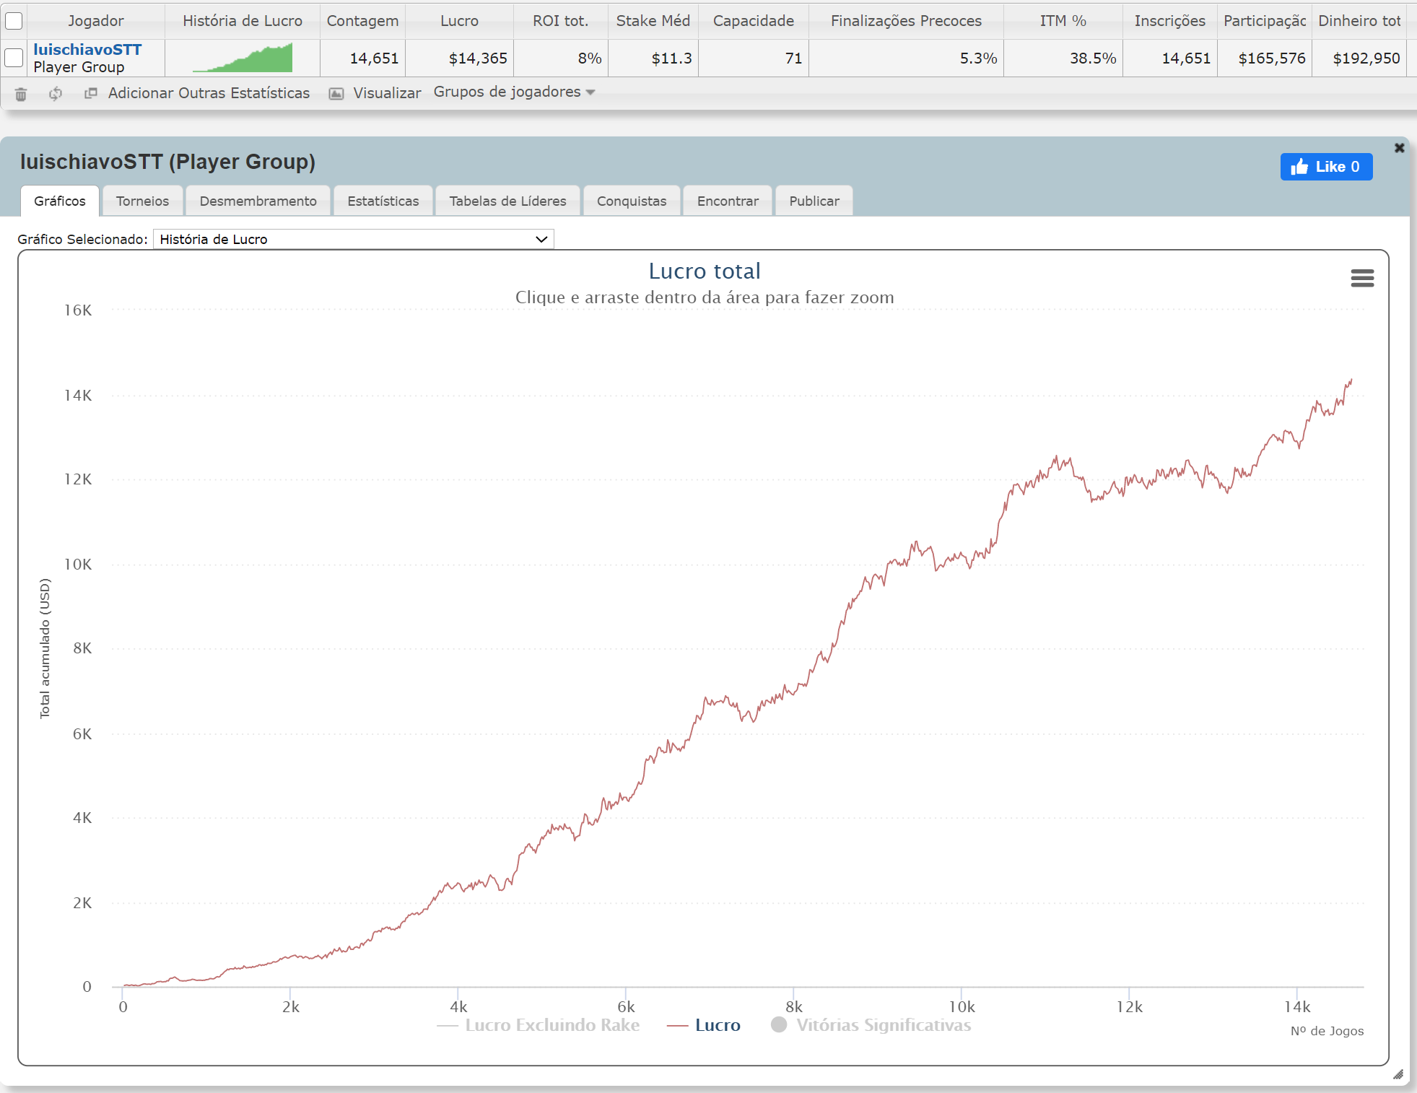Open the Estatísticas tab
The height and width of the screenshot is (1093, 1417).
tap(383, 201)
